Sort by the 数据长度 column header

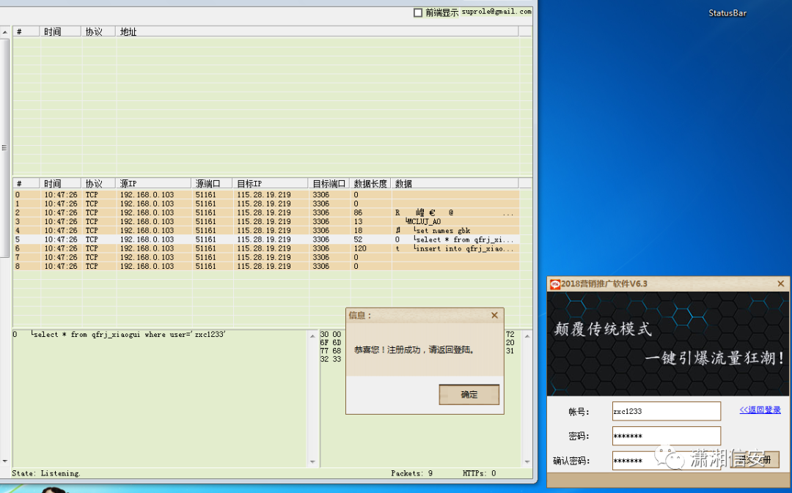[370, 183]
